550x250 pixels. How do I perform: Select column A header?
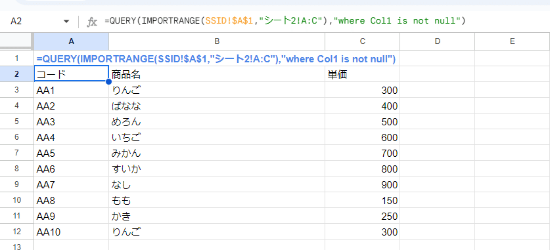pos(71,41)
